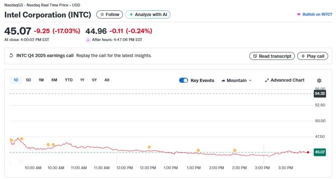The width and height of the screenshot is (336, 179).
Task: Click the earnings call replay icon
Action: pyautogui.click(x=11, y=56)
